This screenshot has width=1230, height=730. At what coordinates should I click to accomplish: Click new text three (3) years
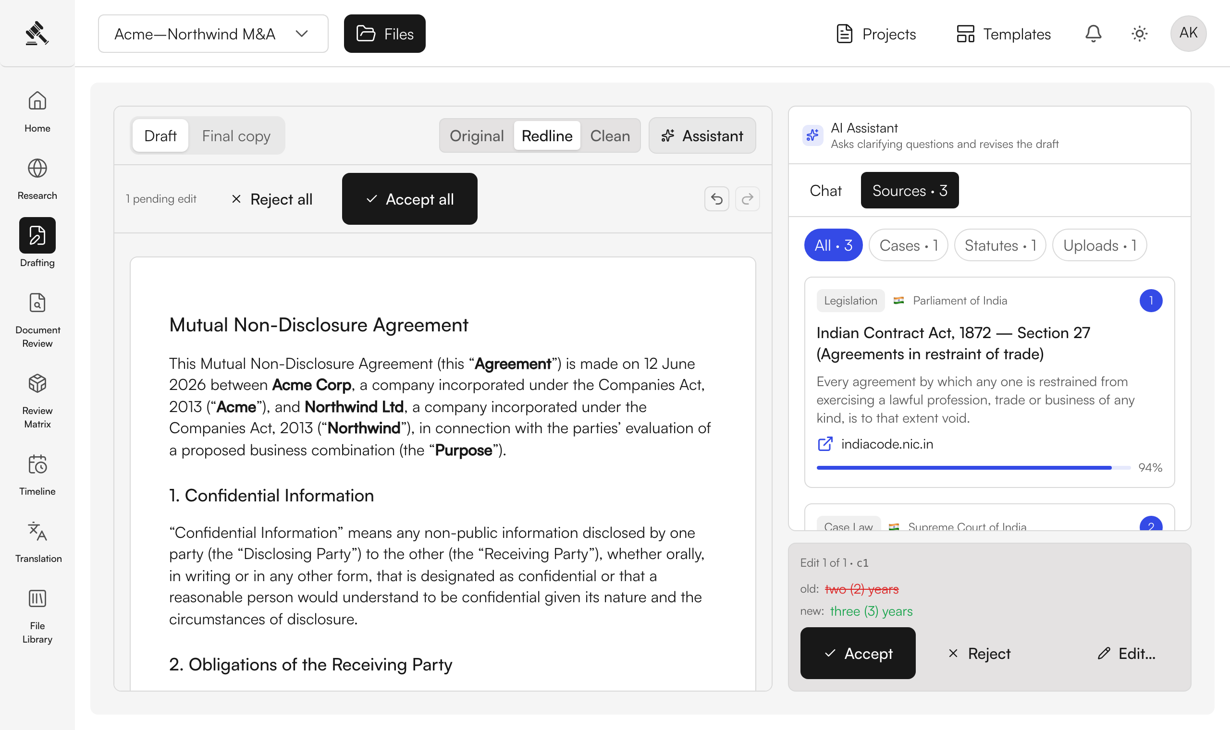click(x=871, y=611)
